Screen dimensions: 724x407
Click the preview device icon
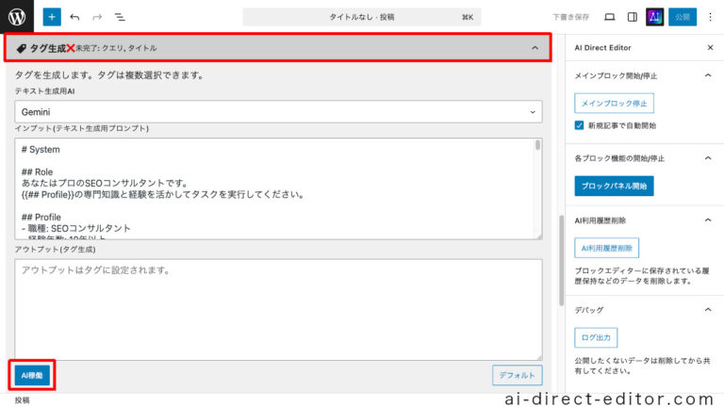[609, 17]
